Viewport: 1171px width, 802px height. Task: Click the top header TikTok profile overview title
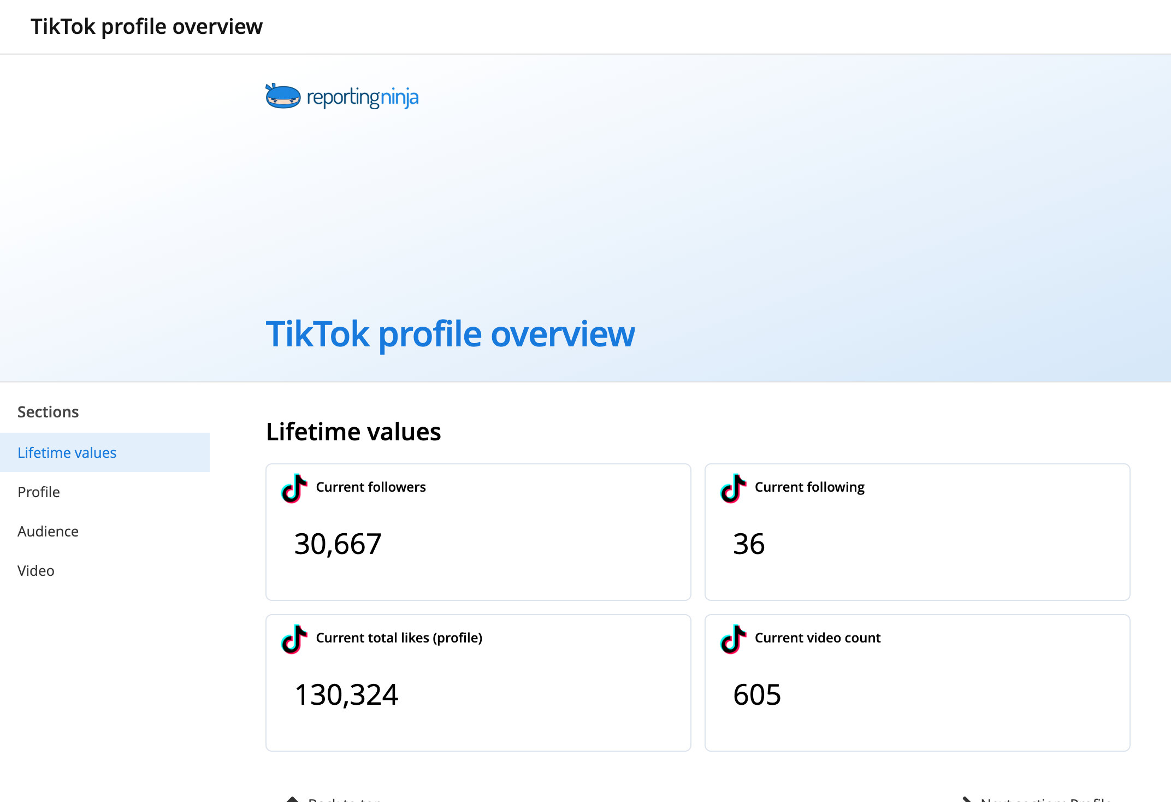[146, 26]
